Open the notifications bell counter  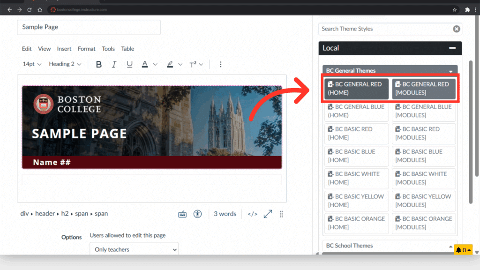(463, 250)
